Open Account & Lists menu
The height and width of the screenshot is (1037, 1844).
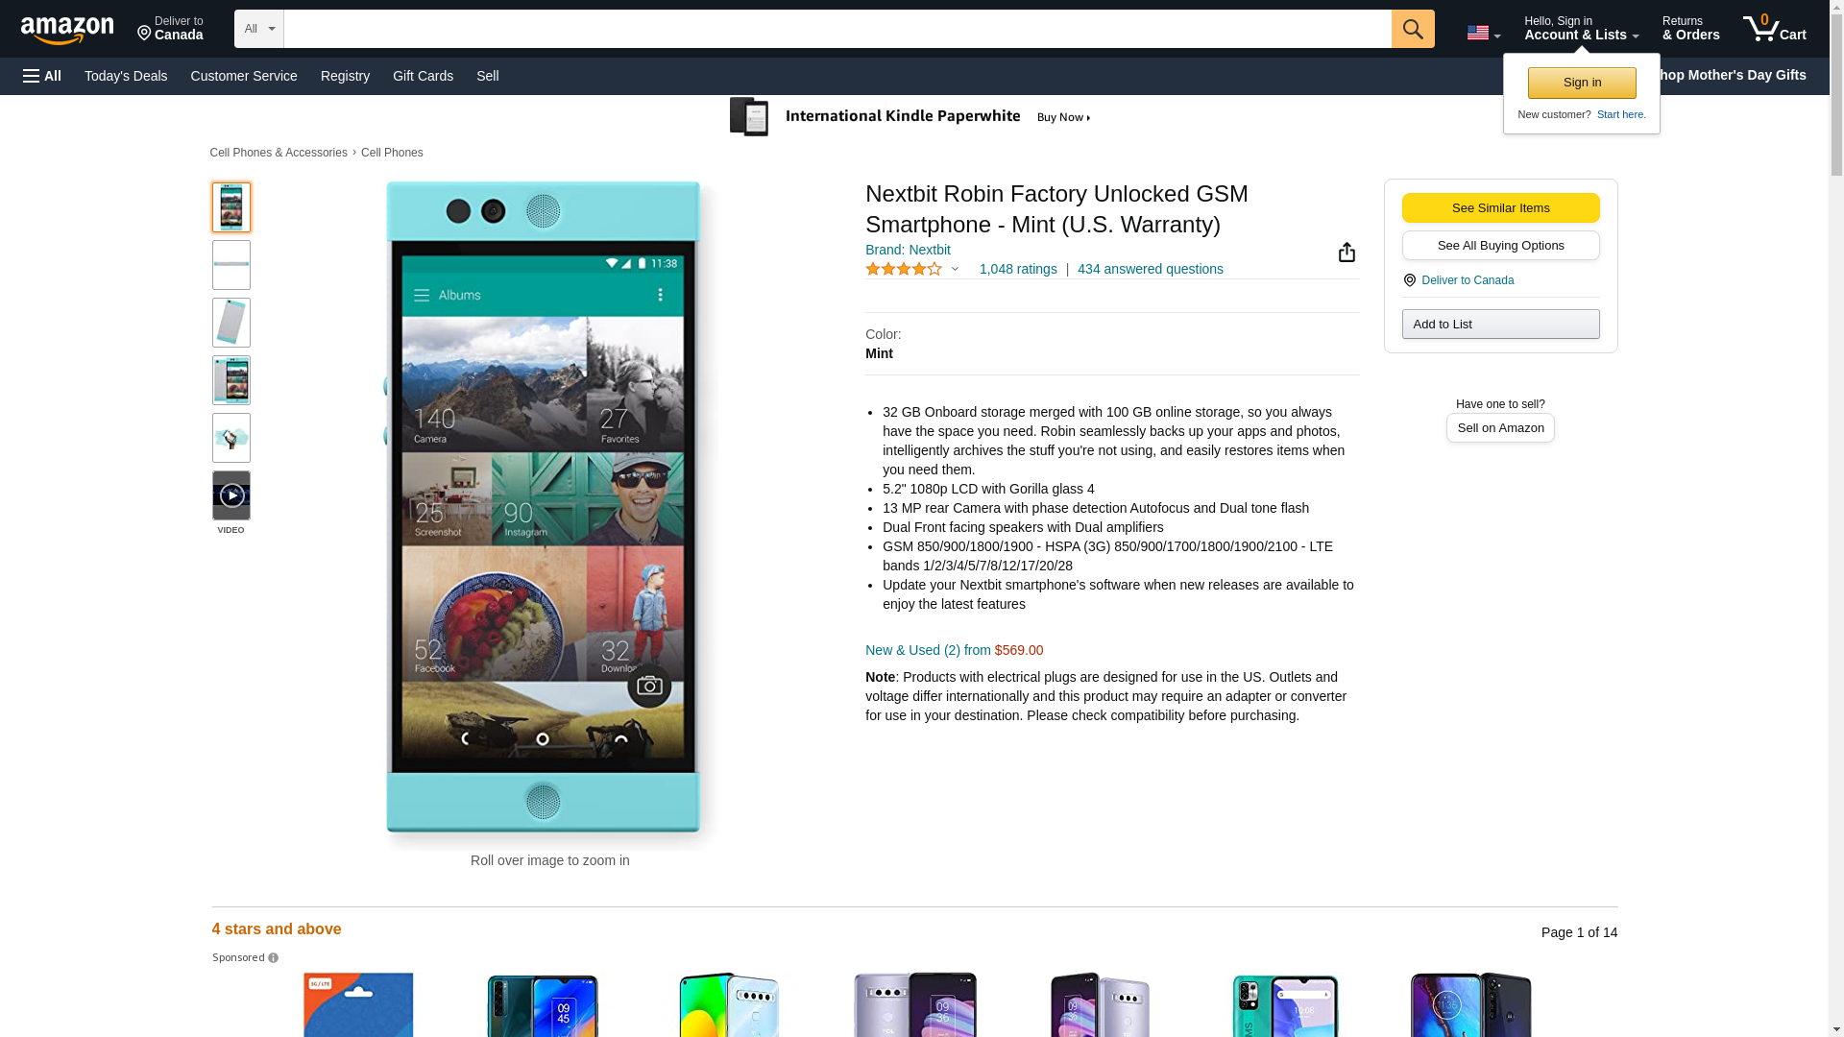tap(1581, 29)
